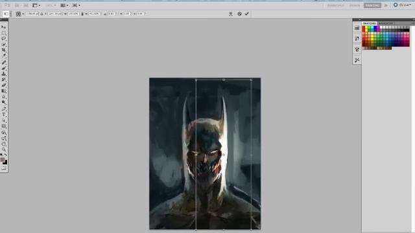This screenshot has width=415, height=233.
Task: Launch Mini Bridge from the application bar
Action: [x=26, y=5]
